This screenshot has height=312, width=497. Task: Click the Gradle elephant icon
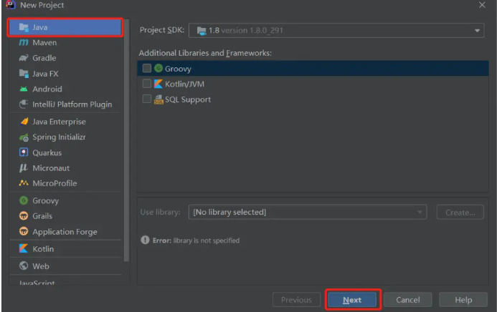[24, 58]
